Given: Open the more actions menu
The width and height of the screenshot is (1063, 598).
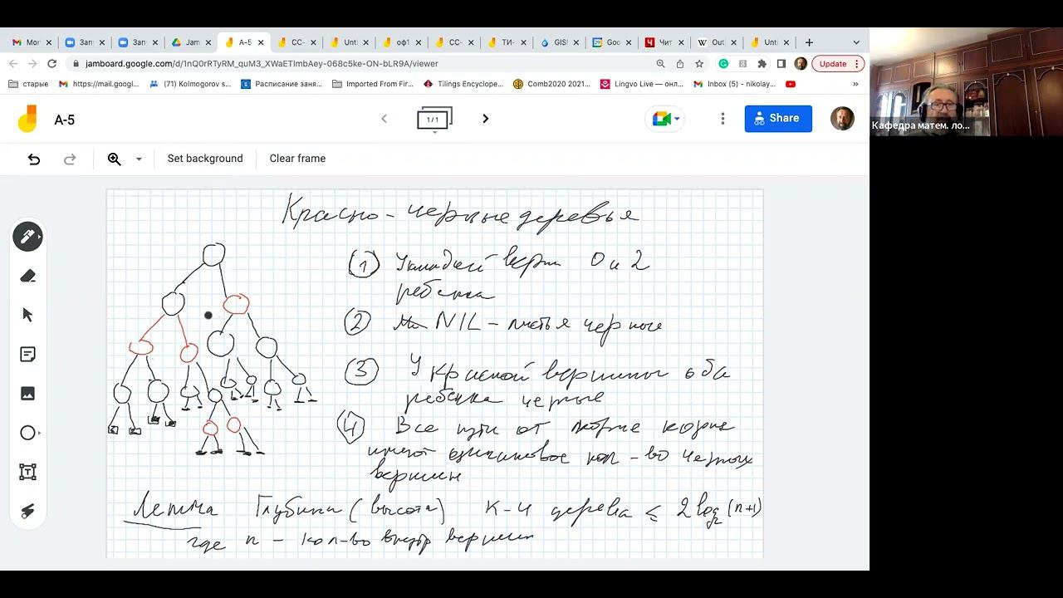Looking at the screenshot, I should point(723,119).
